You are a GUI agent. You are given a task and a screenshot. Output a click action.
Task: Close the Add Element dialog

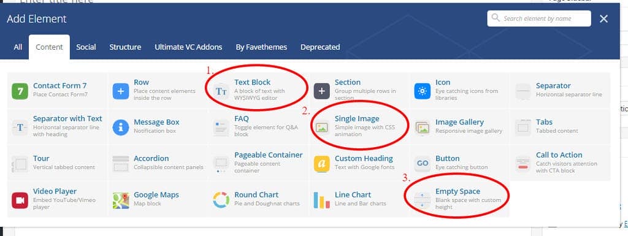603,18
